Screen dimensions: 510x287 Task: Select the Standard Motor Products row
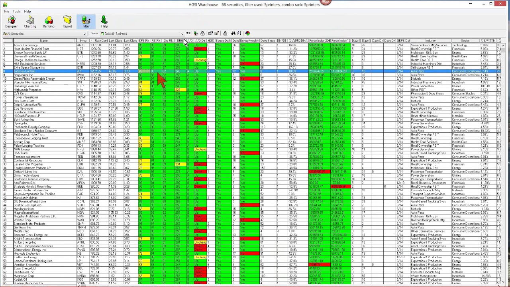click(252, 224)
